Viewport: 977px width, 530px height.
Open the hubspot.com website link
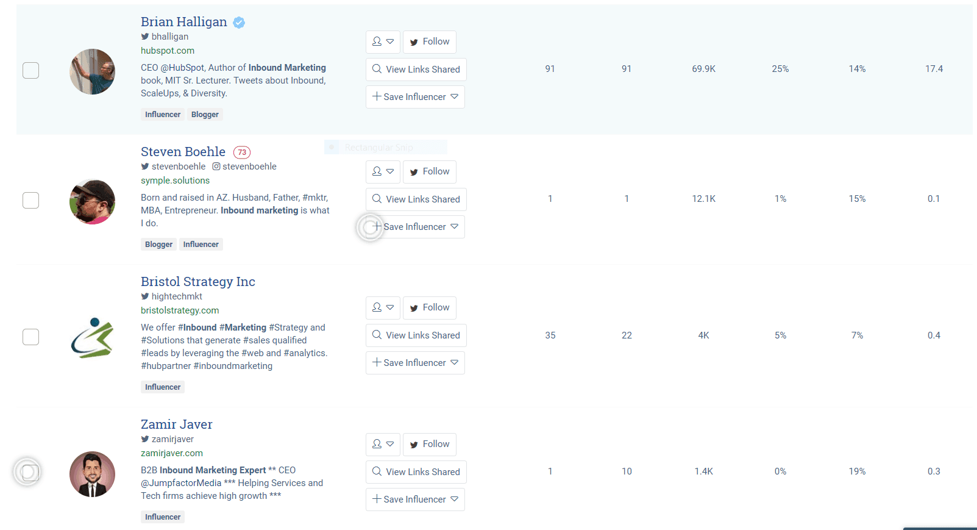pyautogui.click(x=168, y=51)
